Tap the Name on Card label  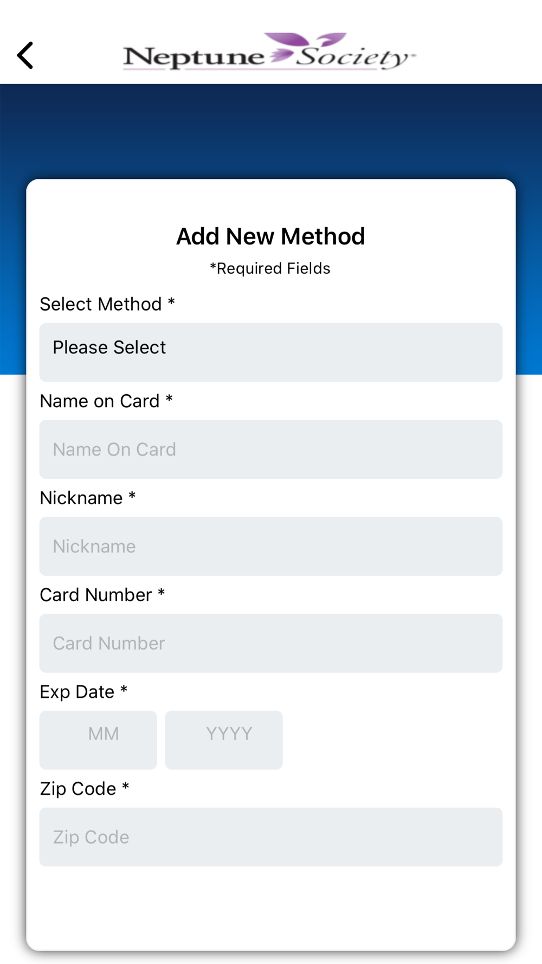(106, 401)
